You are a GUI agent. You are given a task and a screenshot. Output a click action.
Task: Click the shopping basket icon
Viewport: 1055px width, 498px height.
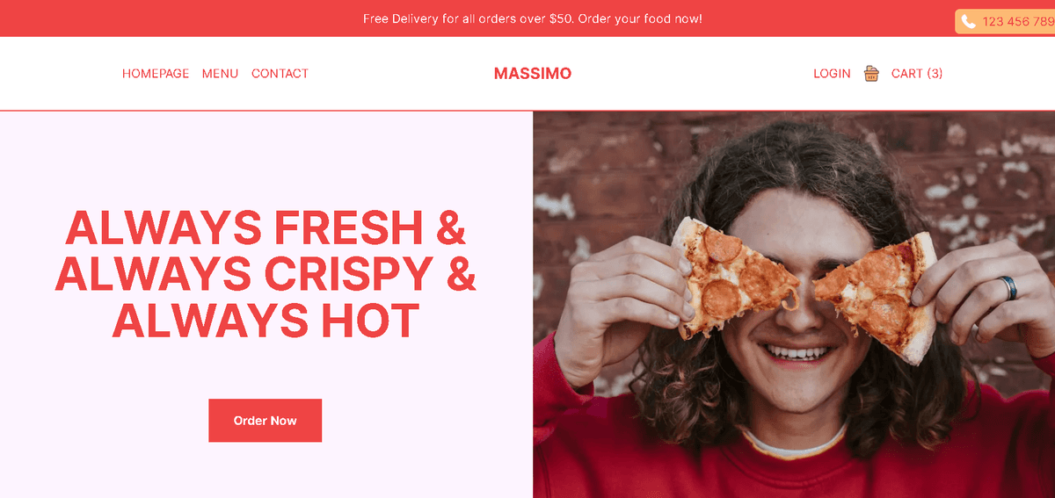[871, 74]
